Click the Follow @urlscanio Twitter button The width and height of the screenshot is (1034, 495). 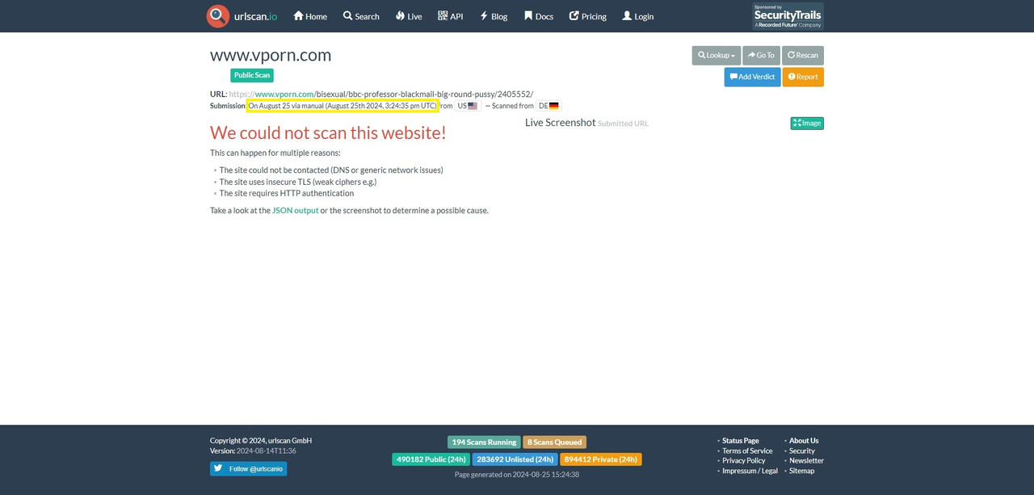248,468
